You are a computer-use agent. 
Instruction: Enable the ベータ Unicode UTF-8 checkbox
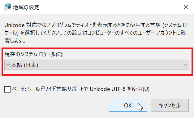point(7,89)
